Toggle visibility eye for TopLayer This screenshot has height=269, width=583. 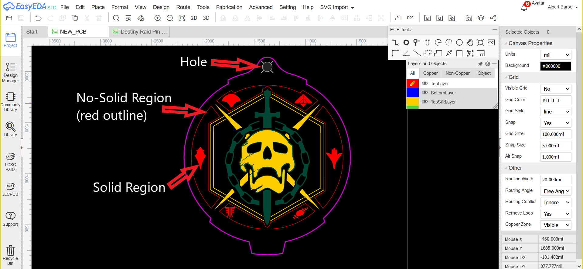(425, 84)
